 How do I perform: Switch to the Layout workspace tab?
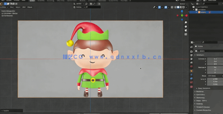(32, 1)
